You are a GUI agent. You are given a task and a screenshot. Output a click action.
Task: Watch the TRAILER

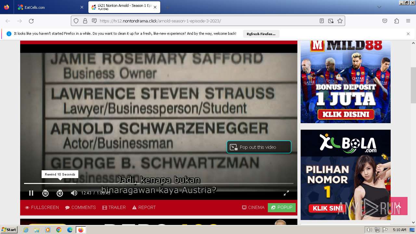(114, 207)
